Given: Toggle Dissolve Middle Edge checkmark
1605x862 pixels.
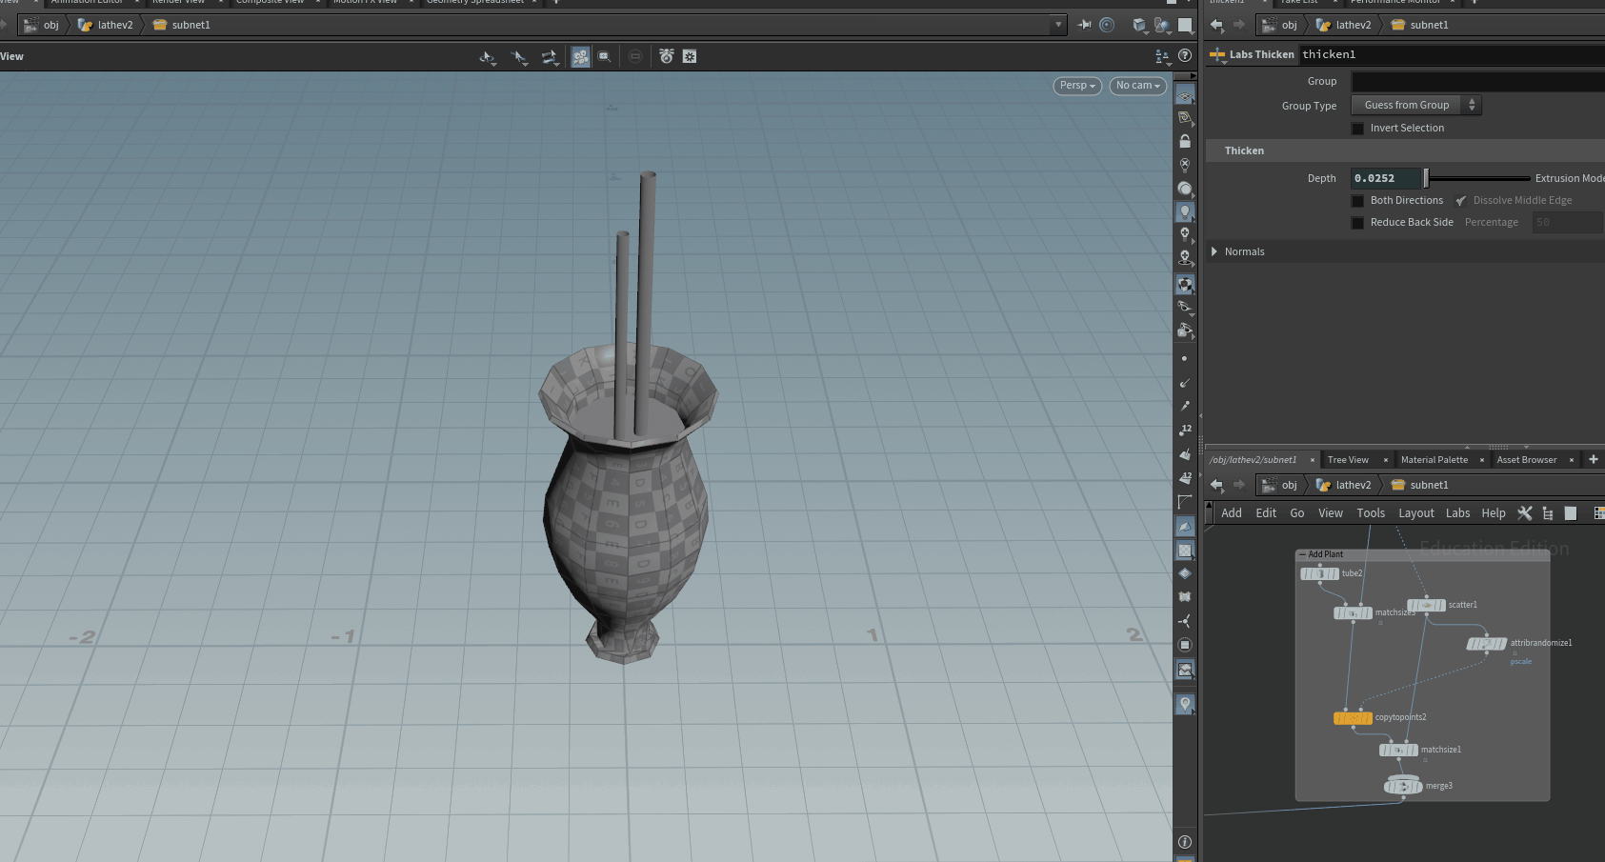Looking at the screenshot, I should (x=1460, y=201).
